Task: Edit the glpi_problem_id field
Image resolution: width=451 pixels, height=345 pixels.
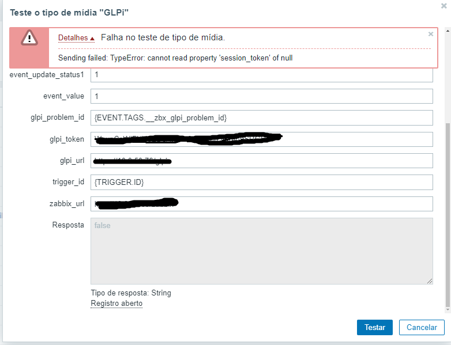Action: 261,117
